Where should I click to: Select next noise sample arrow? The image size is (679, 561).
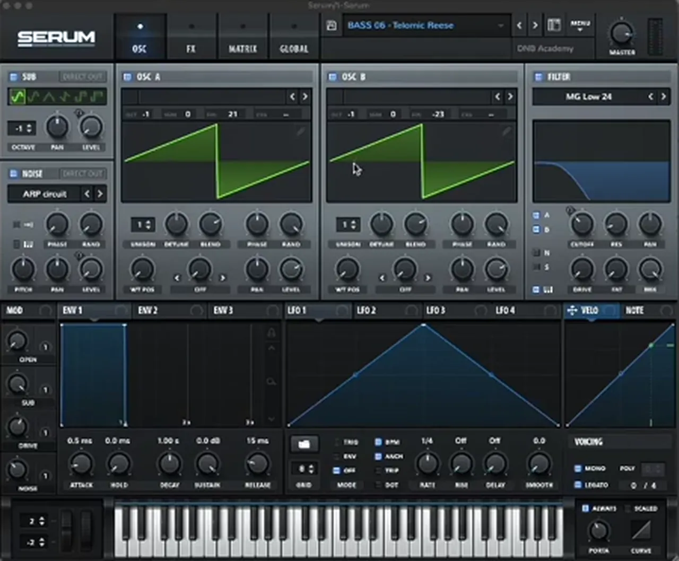(100, 194)
